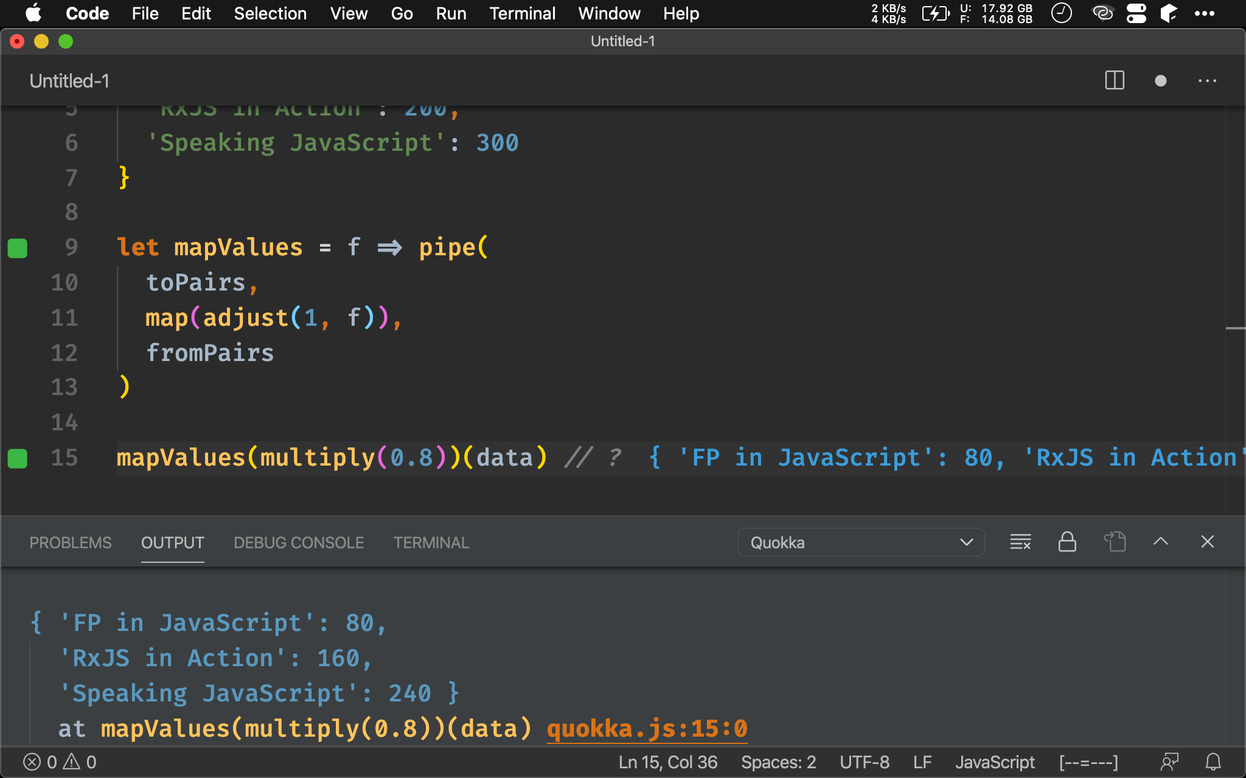Screen dimensions: 1246x778
Task: Click the multiply call on line 15
Action: 318,457
